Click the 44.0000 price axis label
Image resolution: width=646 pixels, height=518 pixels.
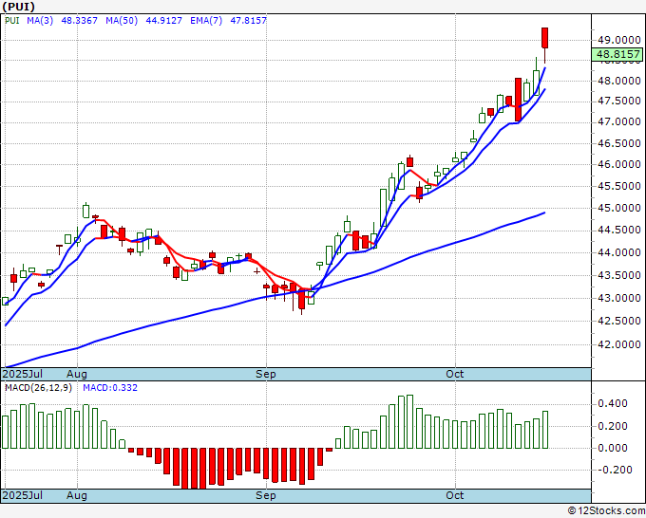(619, 252)
